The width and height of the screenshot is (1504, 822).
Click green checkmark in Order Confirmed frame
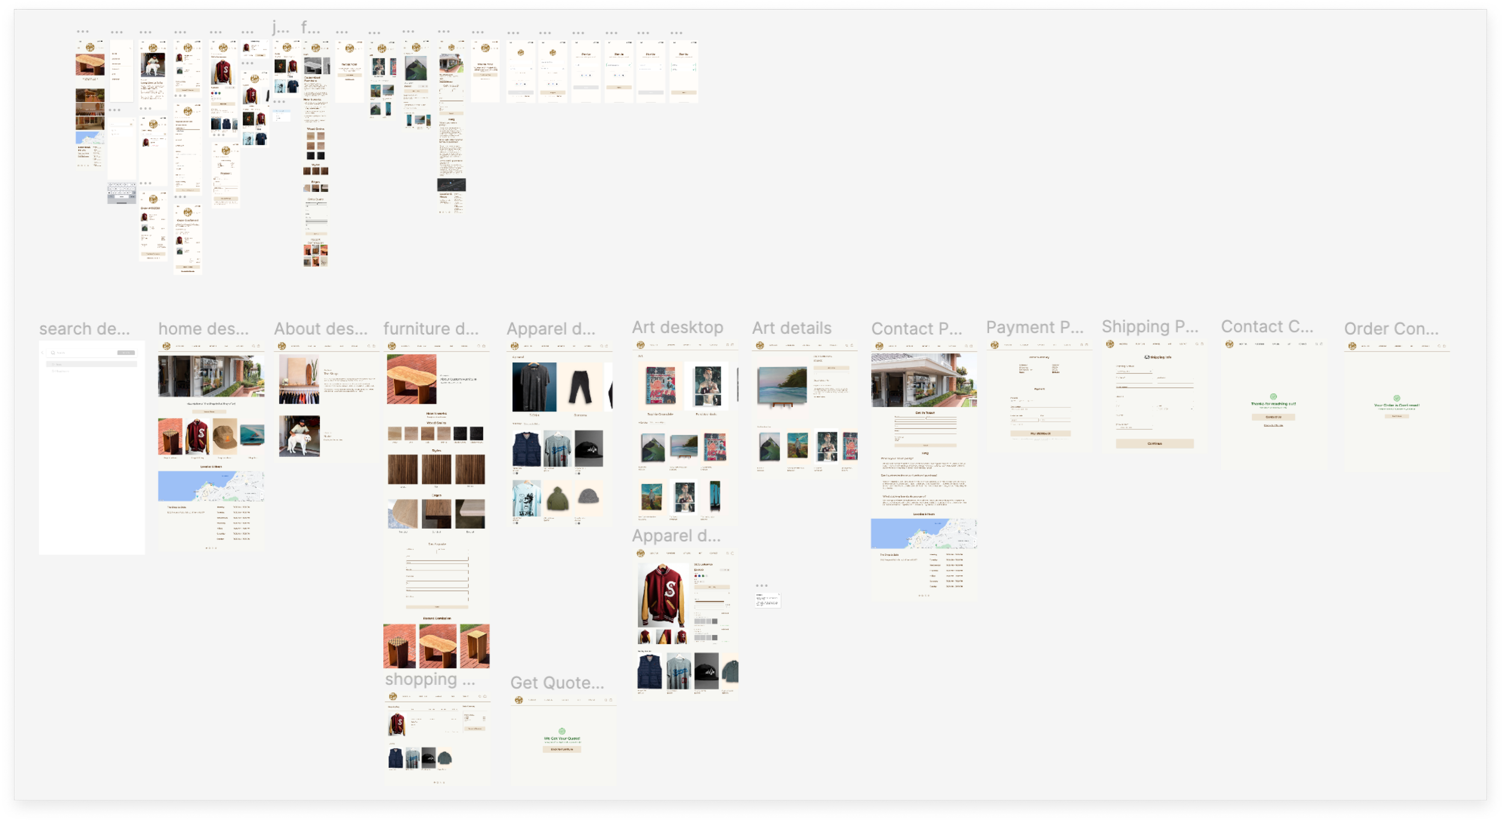(x=1396, y=398)
